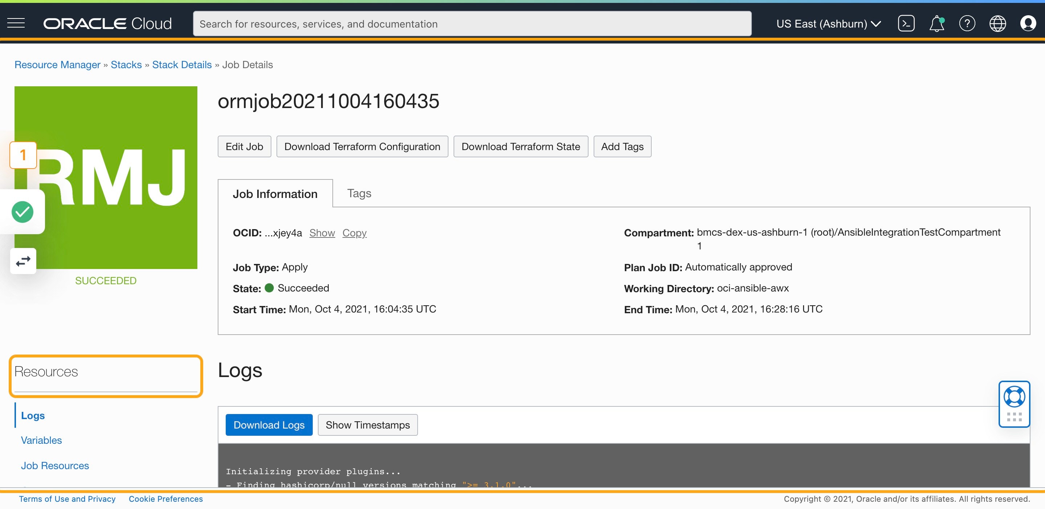The height and width of the screenshot is (509, 1045).
Task: Open the hamburger navigation menu
Action: (16, 24)
